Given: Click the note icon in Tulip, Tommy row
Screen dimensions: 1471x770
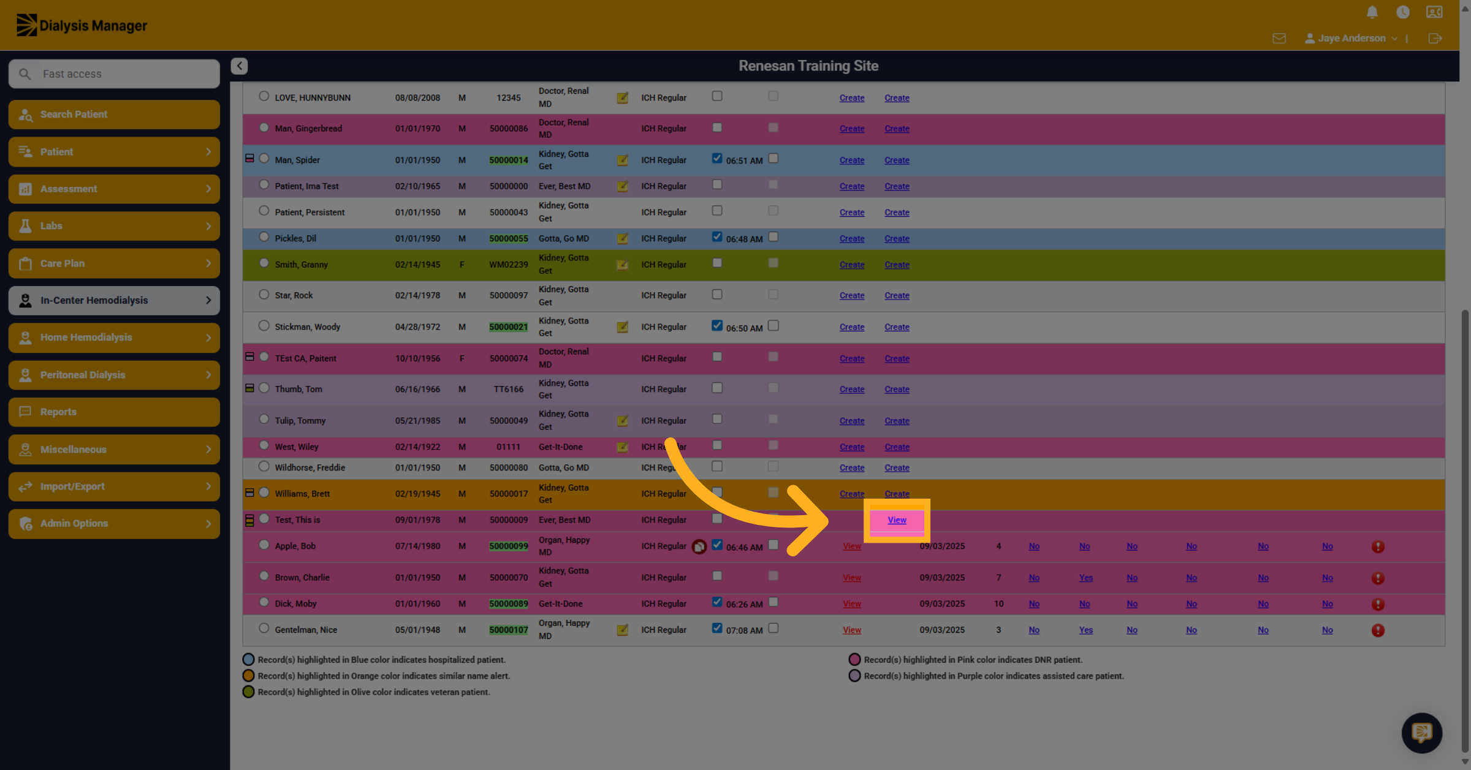Looking at the screenshot, I should coord(622,421).
